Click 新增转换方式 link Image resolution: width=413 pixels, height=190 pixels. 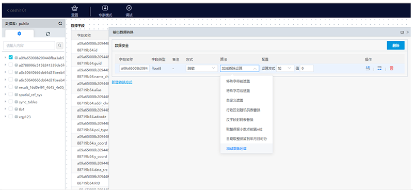click(122, 82)
